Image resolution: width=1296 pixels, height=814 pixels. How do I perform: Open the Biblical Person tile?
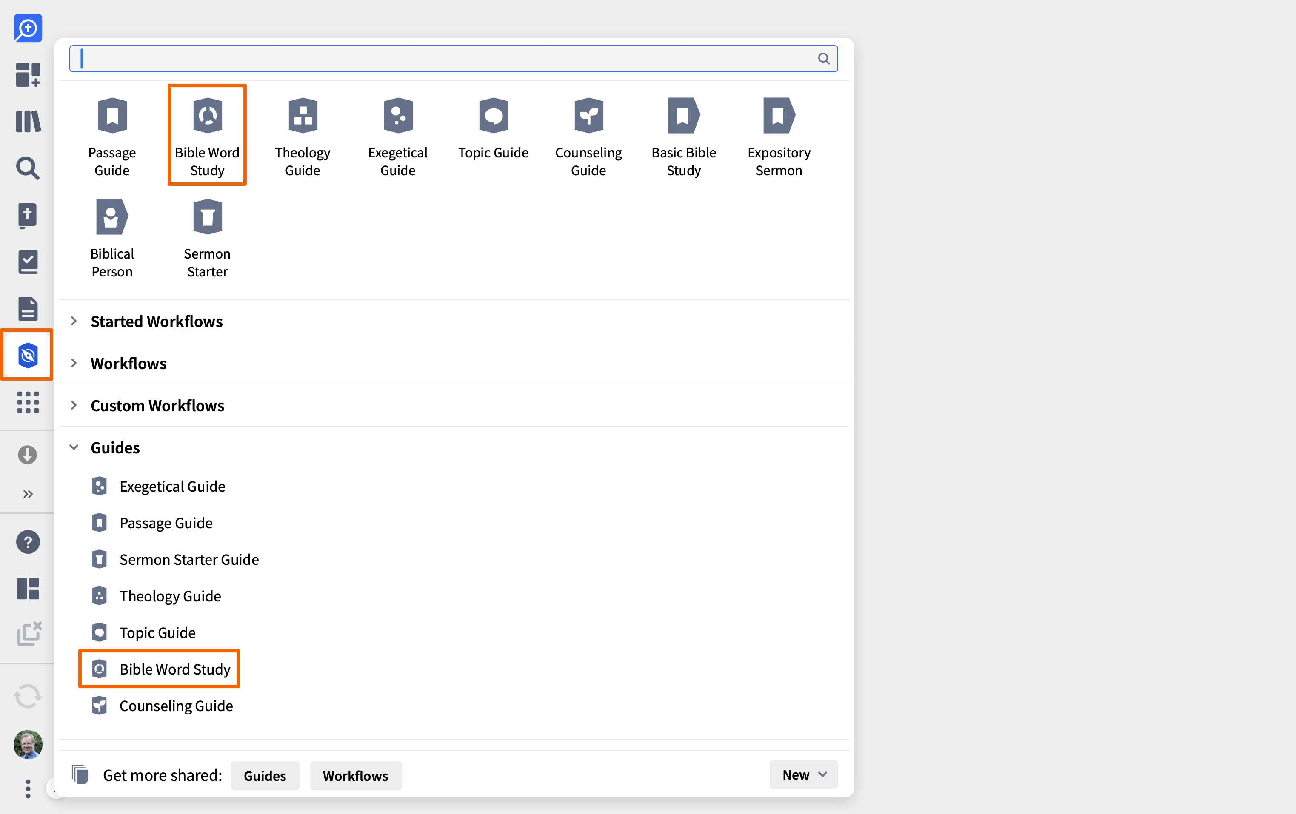[x=112, y=237]
